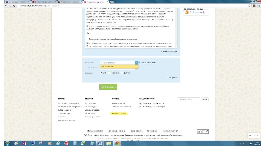261x146 pixels.
Task: Click the highlighted 'Реклама на сайте' link
Action: click(x=119, y=114)
